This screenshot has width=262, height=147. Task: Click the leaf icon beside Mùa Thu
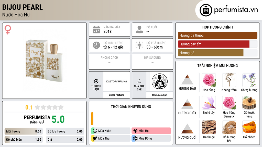95,138
